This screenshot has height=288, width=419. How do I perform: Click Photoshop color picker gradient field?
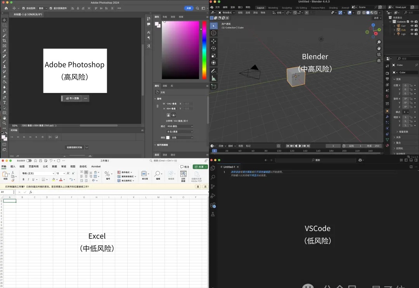point(180,50)
